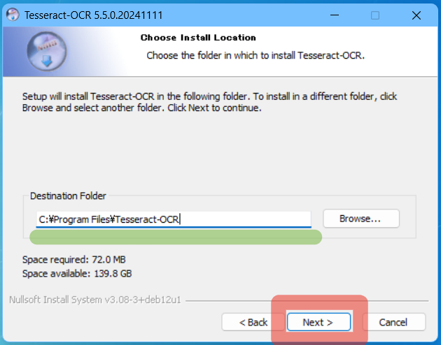
Task: Click the NSIS installer disc logo
Action: tap(47, 51)
